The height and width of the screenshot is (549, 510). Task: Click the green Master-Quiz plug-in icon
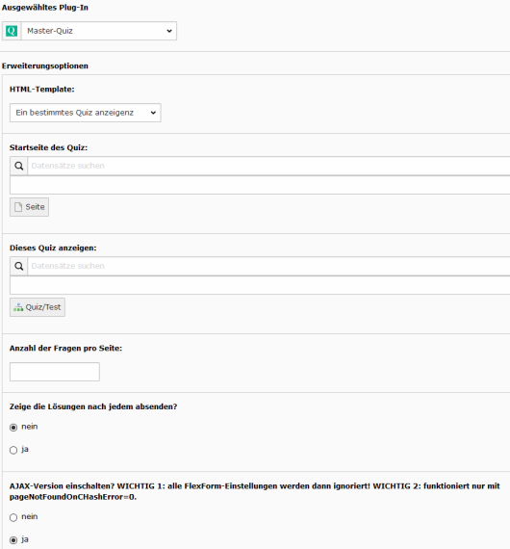tap(12, 31)
